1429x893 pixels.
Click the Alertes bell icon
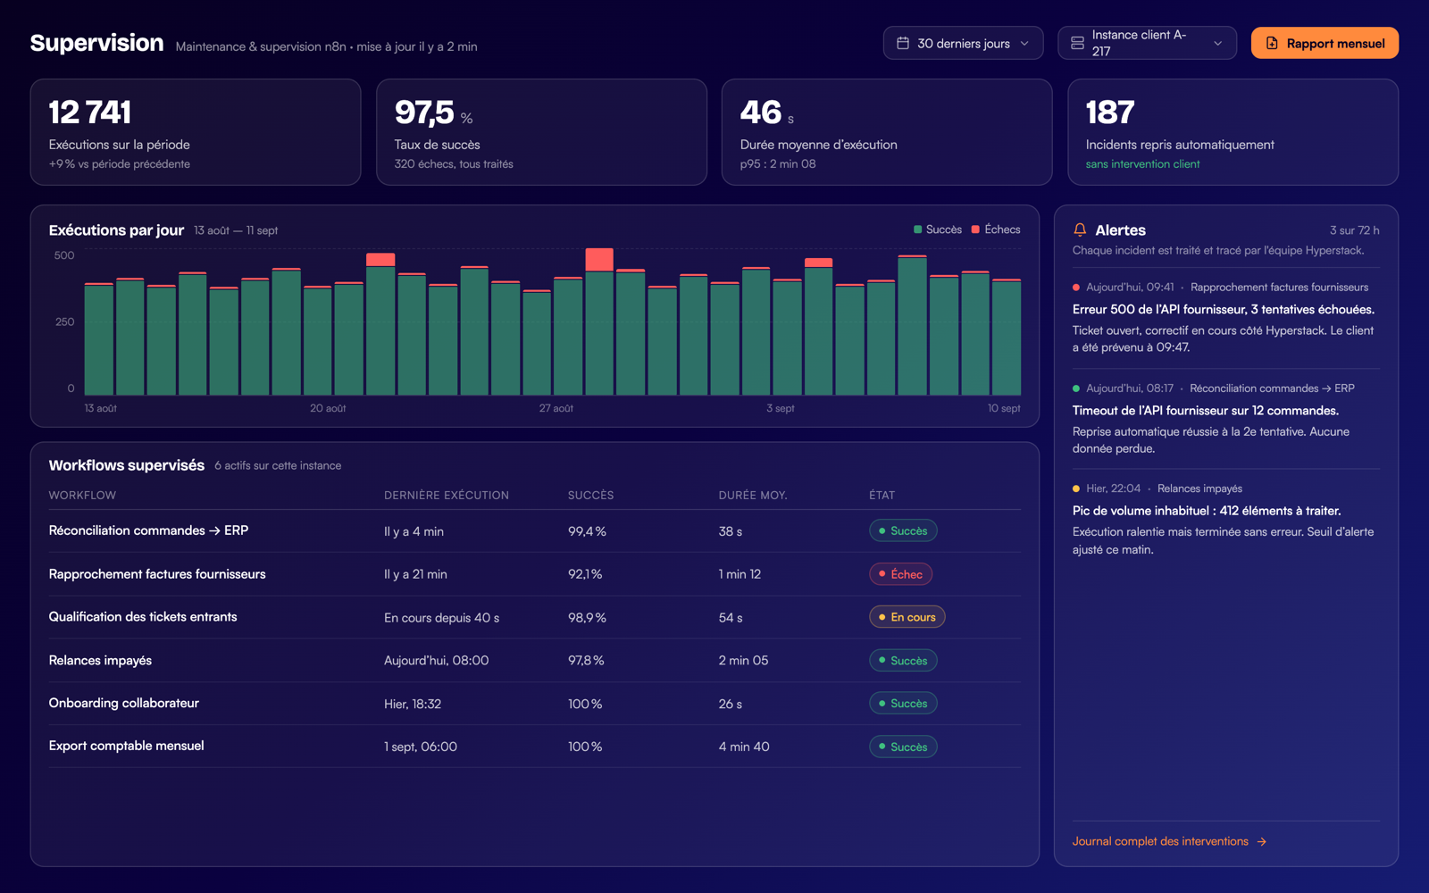(1080, 230)
